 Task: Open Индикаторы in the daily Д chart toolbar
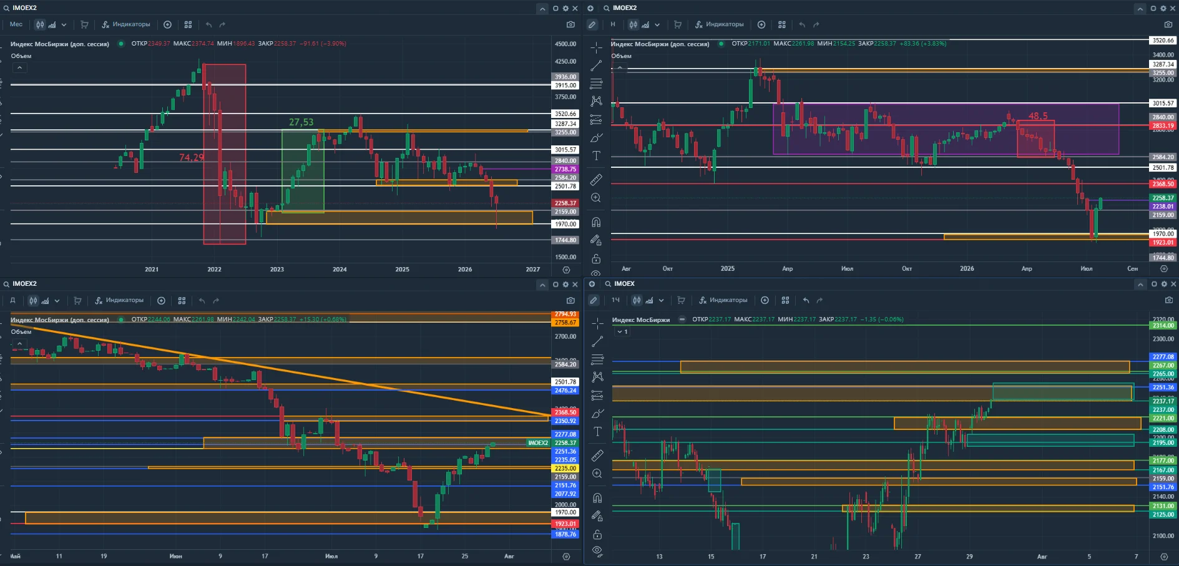point(119,300)
